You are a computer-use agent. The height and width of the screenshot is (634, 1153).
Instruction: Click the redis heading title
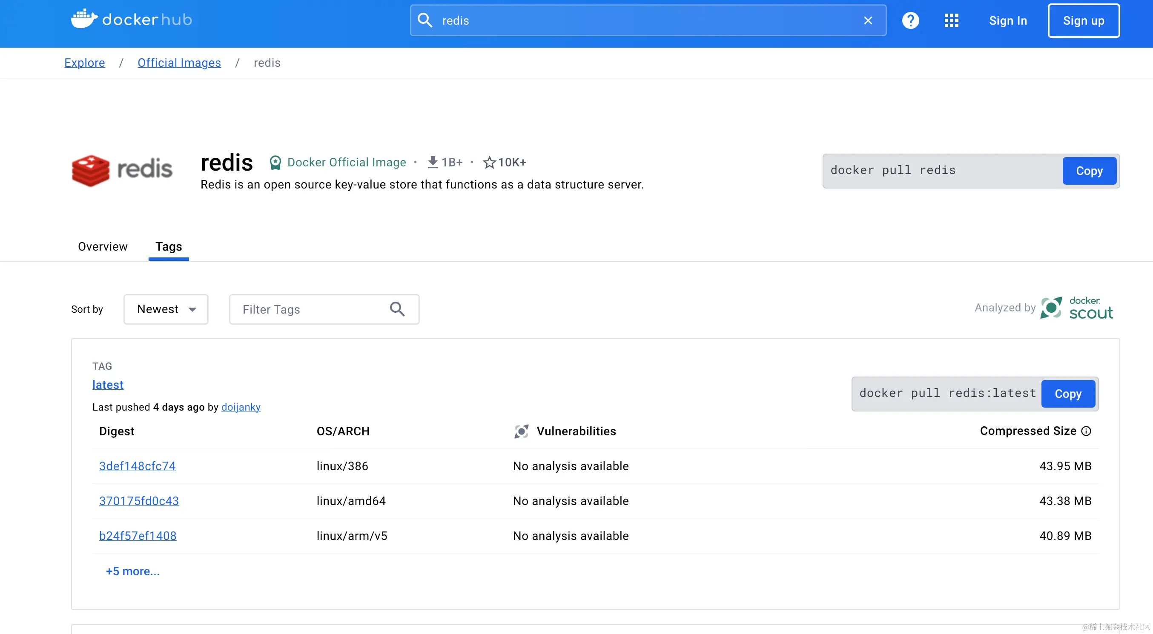(x=227, y=162)
